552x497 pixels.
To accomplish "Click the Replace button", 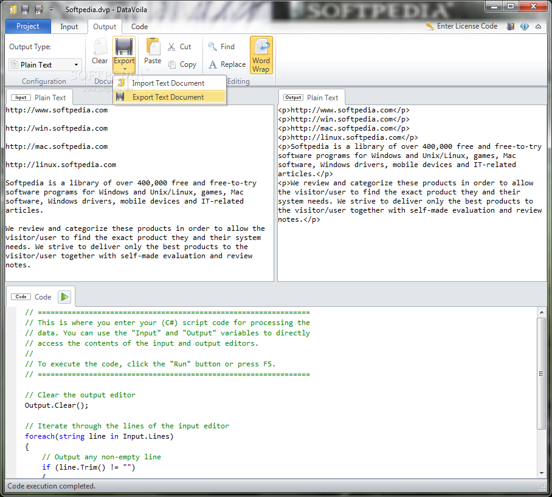I will (227, 64).
